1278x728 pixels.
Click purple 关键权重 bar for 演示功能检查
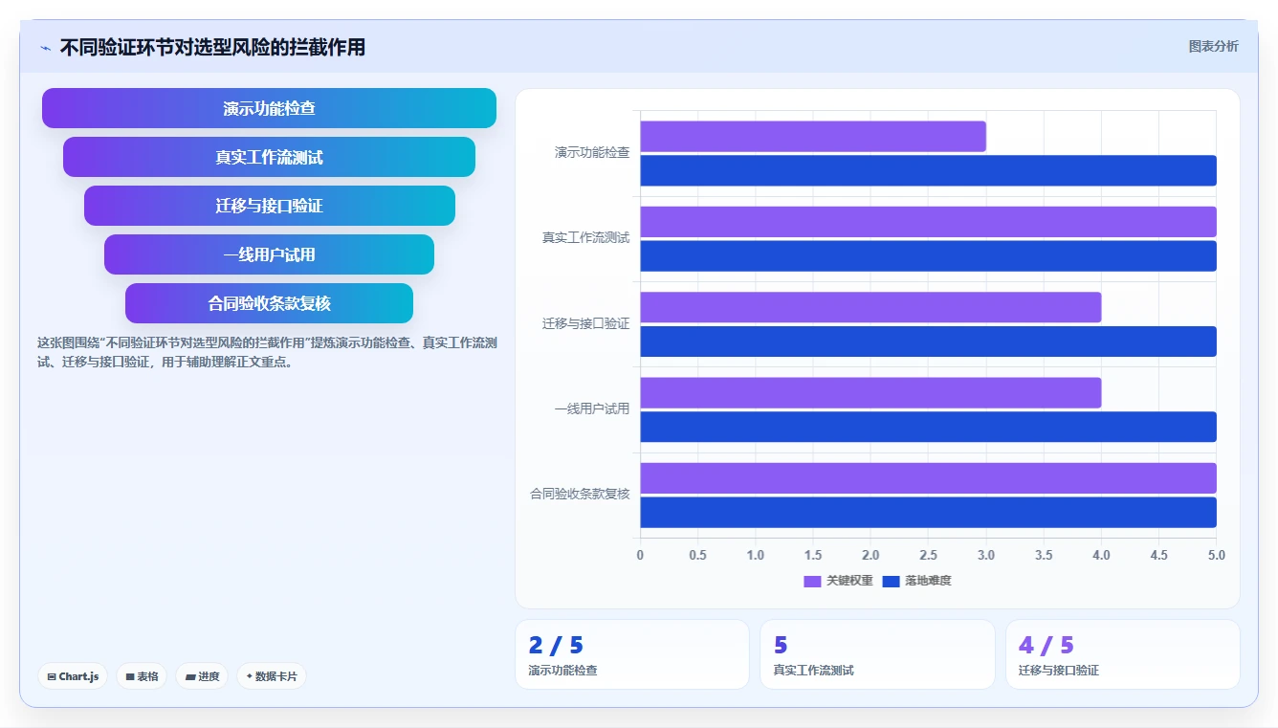click(813, 137)
